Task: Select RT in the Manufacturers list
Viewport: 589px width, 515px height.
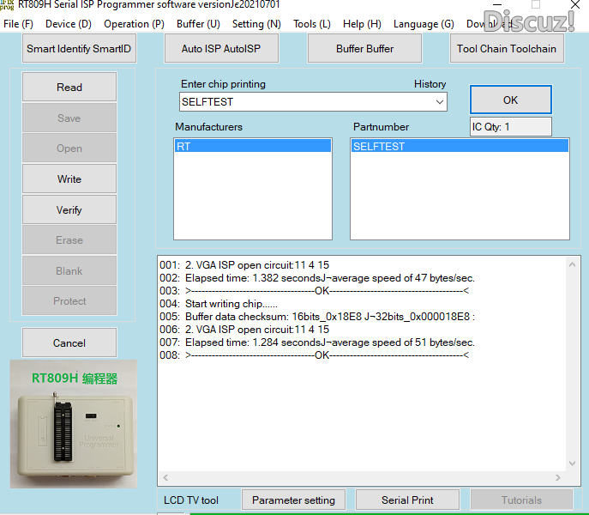Action: pos(252,147)
